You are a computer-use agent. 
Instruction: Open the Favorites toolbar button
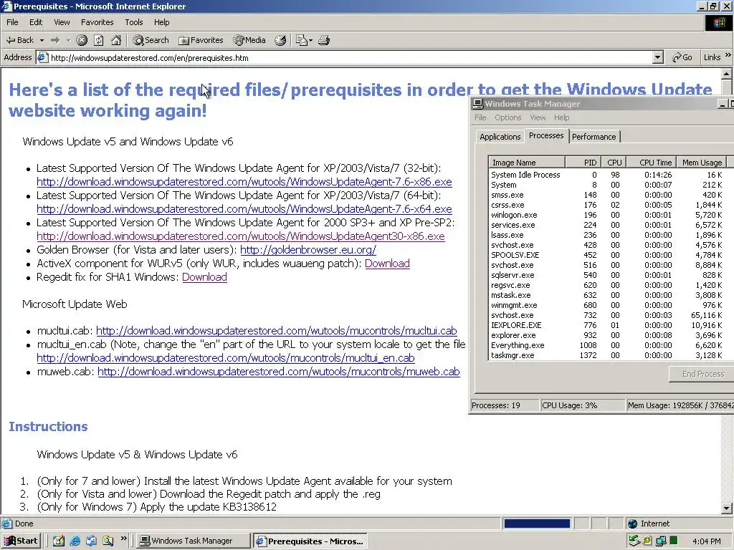tap(201, 40)
